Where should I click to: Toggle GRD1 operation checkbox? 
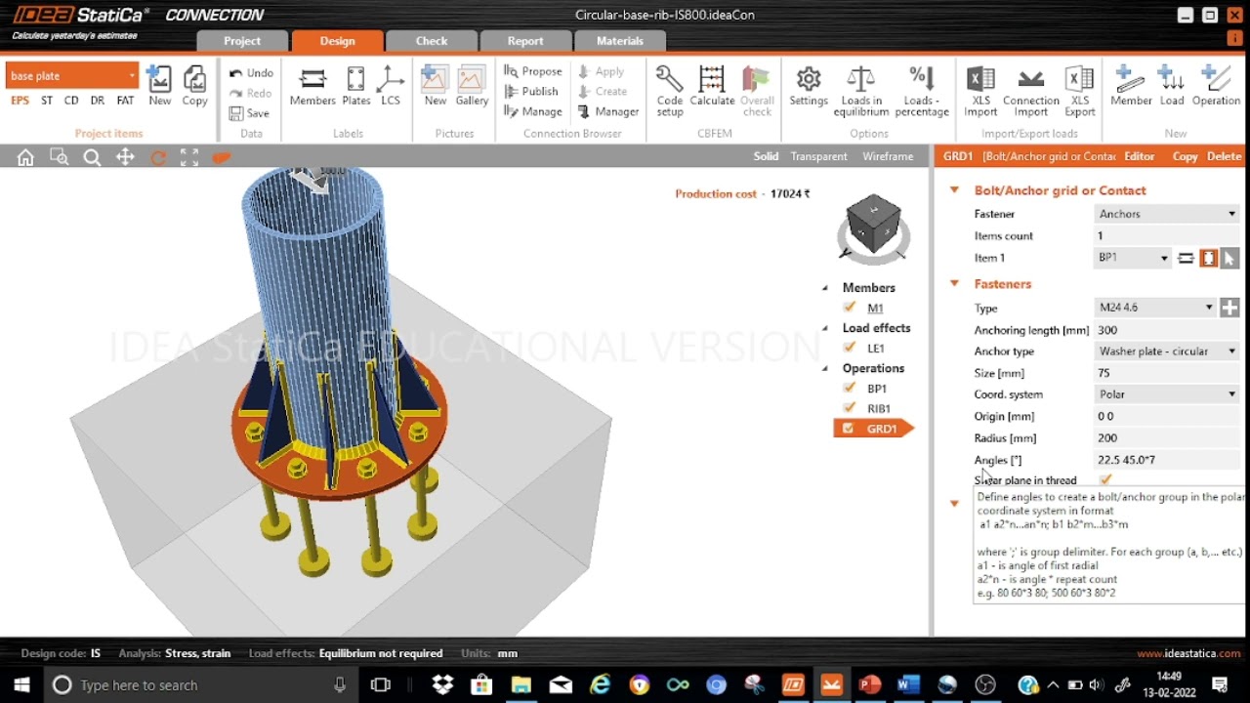tap(848, 429)
